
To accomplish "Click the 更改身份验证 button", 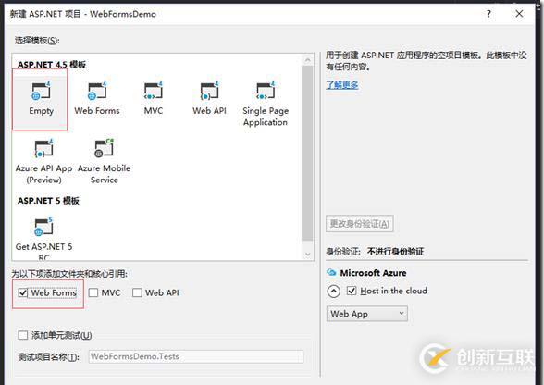I will click(359, 224).
